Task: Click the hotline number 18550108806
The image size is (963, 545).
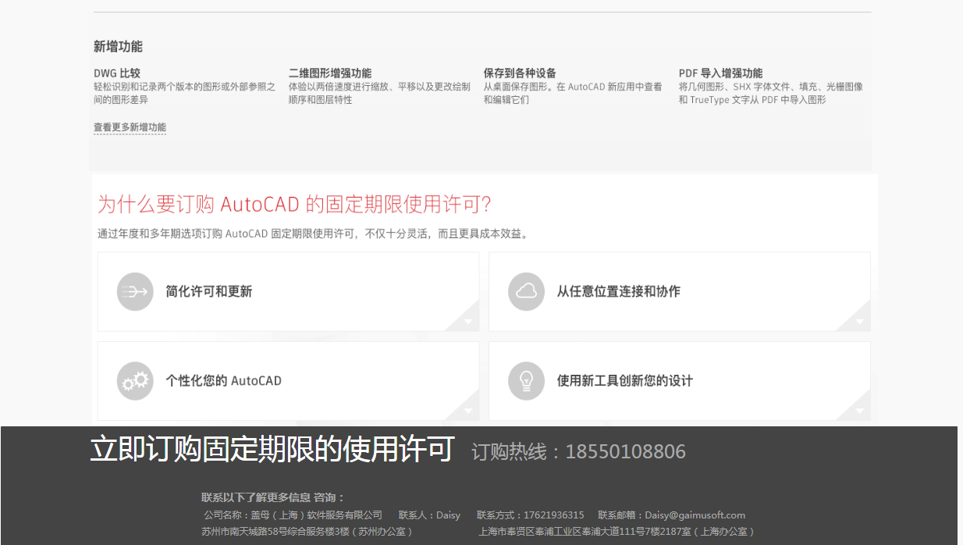Action: point(625,451)
